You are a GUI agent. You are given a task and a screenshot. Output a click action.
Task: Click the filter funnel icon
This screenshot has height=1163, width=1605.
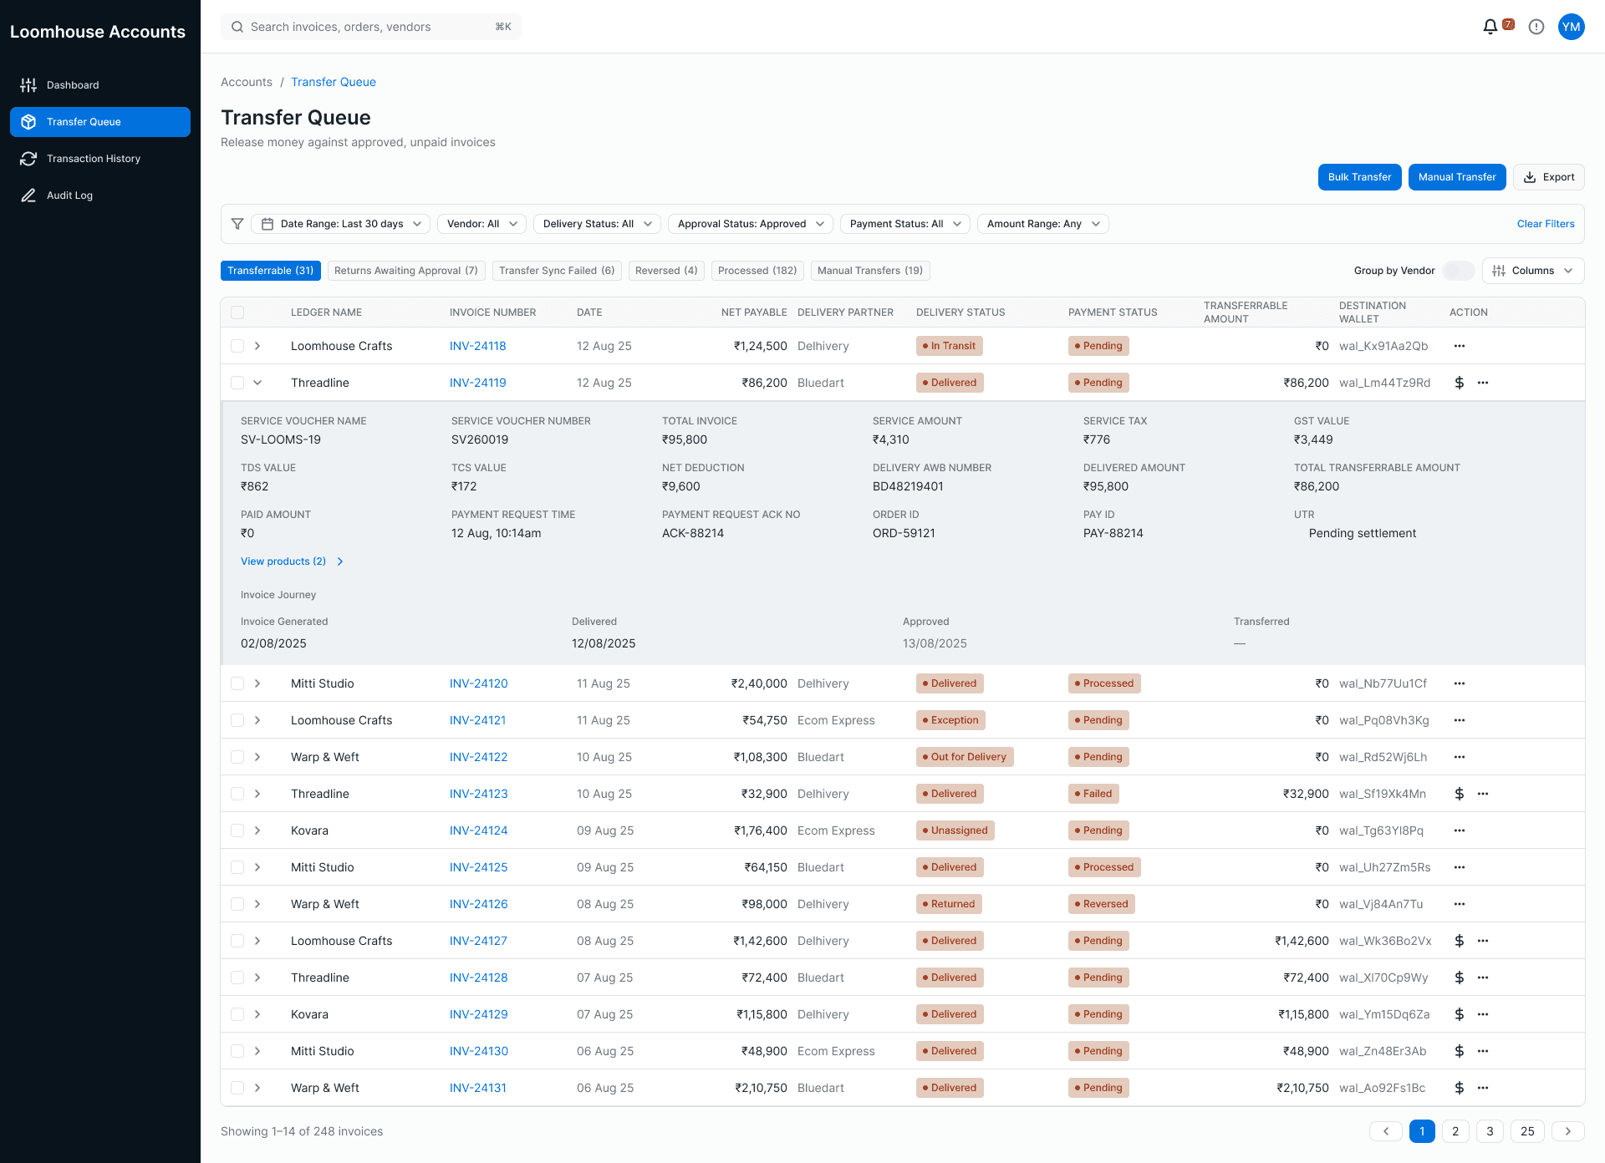click(x=237, y=224)
